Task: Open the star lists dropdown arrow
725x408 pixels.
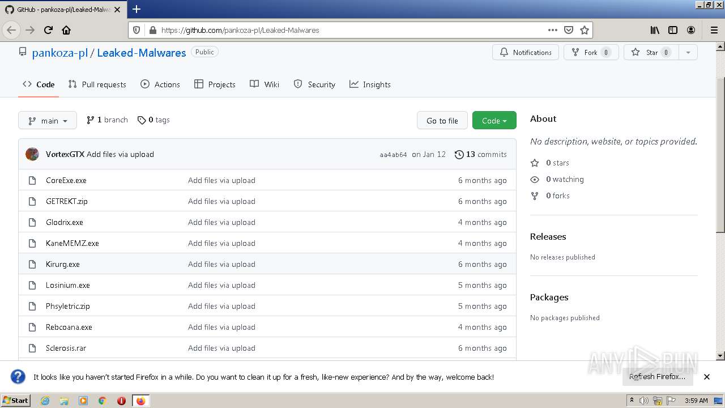Action: (688, 52)
